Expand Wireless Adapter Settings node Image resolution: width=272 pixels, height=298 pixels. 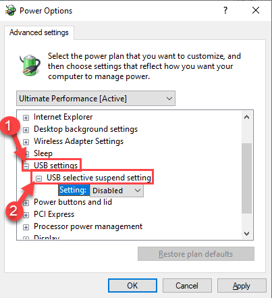coord(26,142)
